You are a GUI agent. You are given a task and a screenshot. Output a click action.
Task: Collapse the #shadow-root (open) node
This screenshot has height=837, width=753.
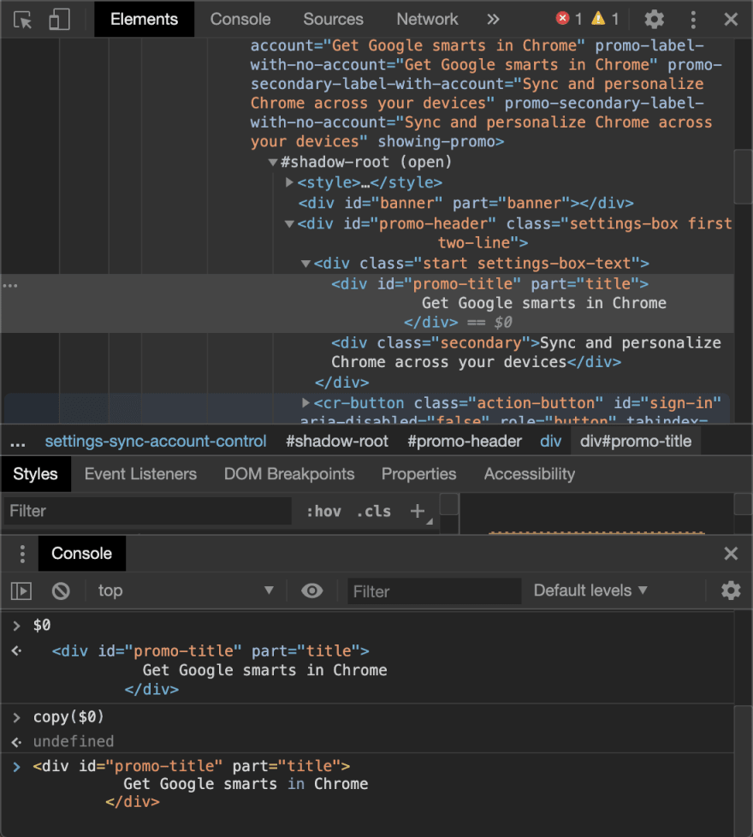(x=273, y=163)
